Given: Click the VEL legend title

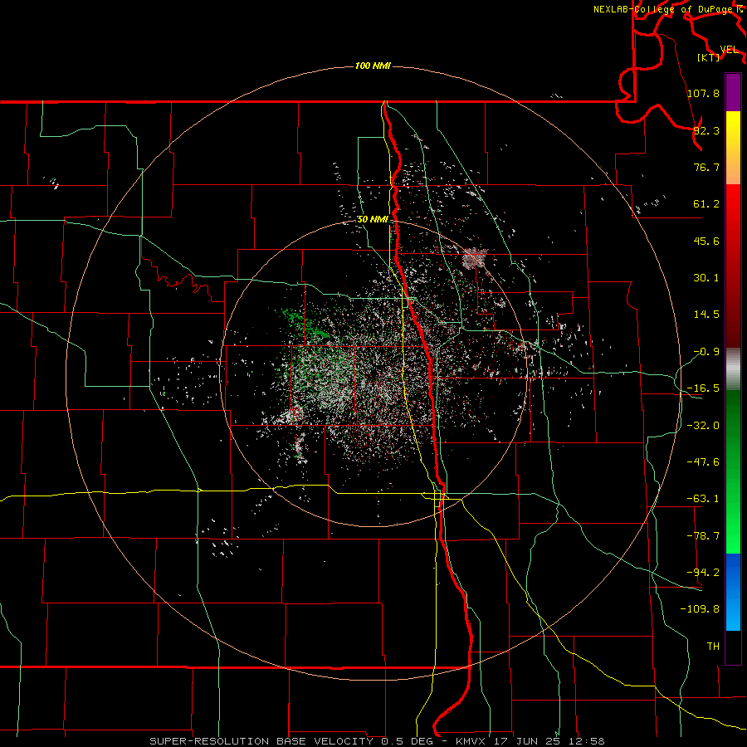Looking at the screenshot, I should pos(730,50).
